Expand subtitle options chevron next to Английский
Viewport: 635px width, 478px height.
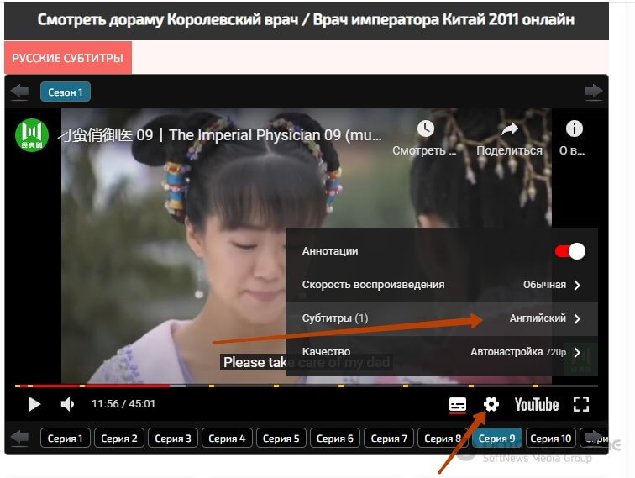(x=577, y=318)
